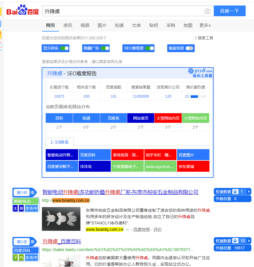Switch to the 贴吧 tab
254x267 pixels.
coord(153,25)
